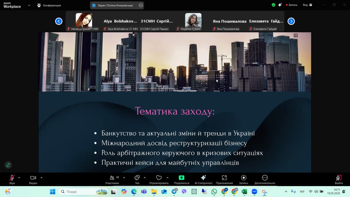Open Viber from the taskbar
Viewport: 350px width, 197px height.
tap(184, 192)
